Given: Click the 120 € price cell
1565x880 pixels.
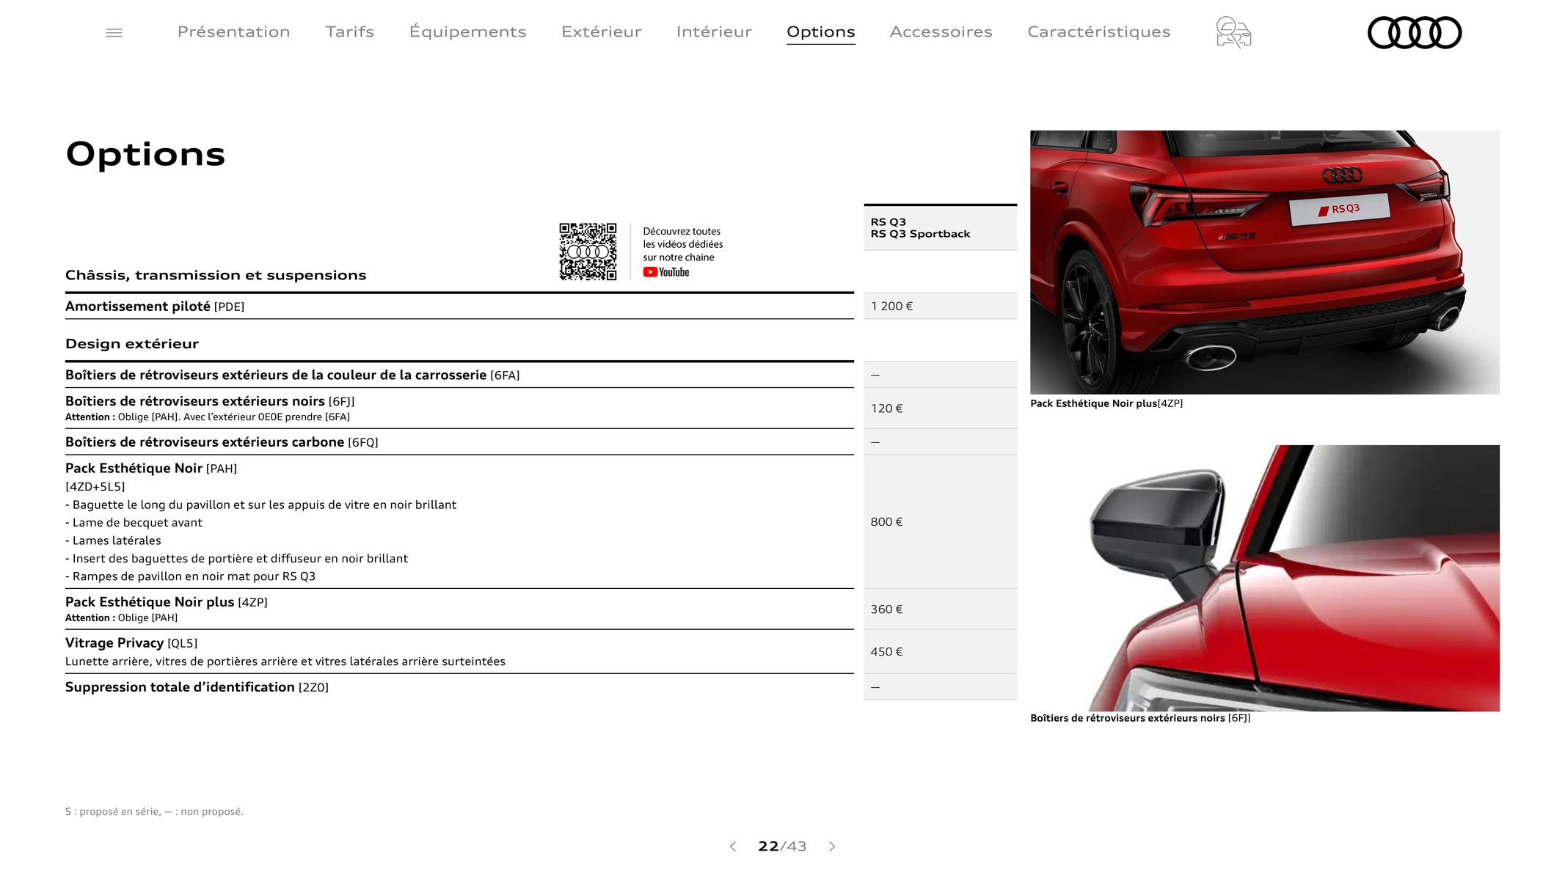Looking at the screenshot, I should pos(940,408).
